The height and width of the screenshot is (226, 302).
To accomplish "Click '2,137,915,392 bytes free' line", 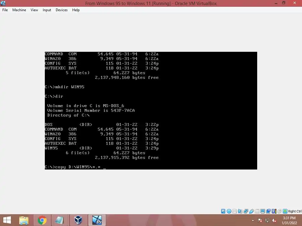I will tap(127, 158).
